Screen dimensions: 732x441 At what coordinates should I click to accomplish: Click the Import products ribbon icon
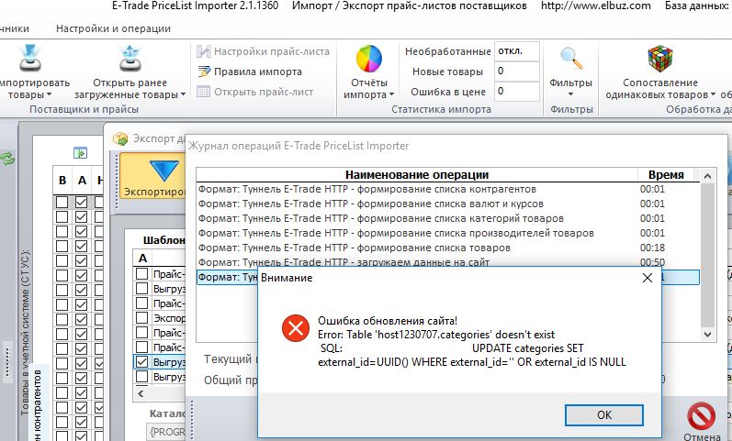point(30,59)
